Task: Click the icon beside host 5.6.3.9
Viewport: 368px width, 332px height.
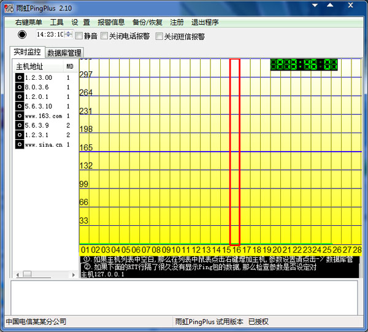Action: point(20,125)
